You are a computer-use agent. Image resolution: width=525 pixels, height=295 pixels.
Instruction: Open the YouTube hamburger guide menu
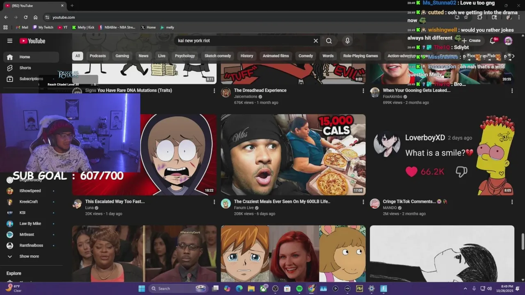click(x=10, y=41)
